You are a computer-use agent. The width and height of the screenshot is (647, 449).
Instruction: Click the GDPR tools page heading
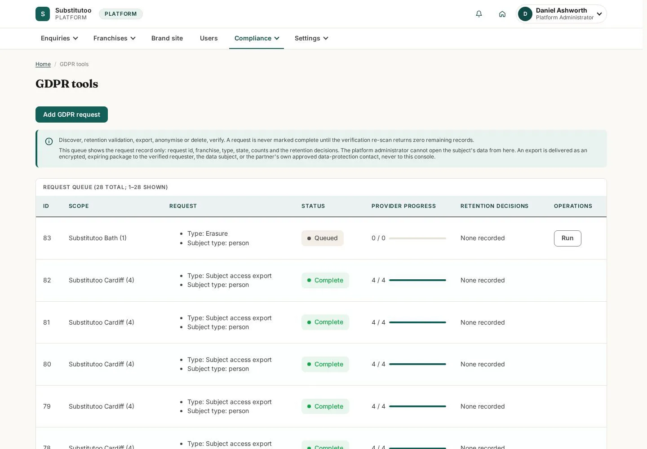(67, 84)
